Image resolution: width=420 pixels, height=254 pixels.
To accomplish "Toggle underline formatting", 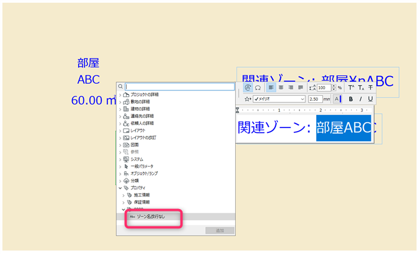I will coord(370,99).
